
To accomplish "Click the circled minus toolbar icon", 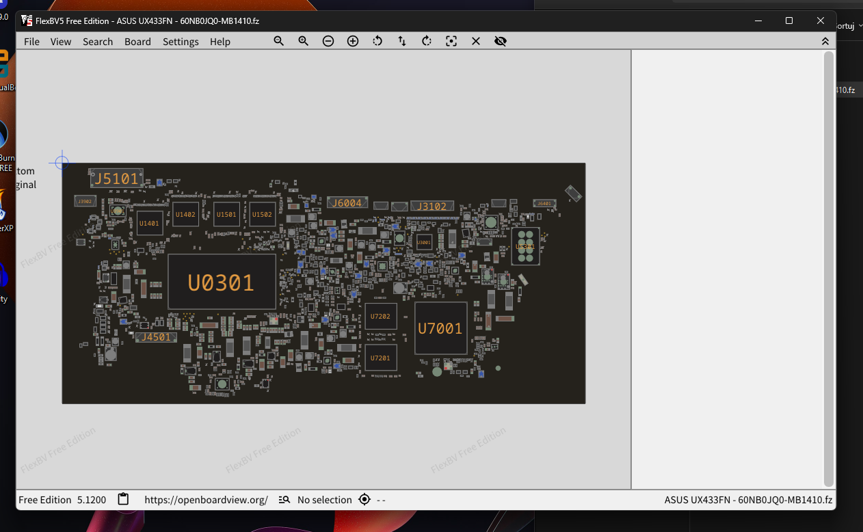I will click(x=328, y=41).
